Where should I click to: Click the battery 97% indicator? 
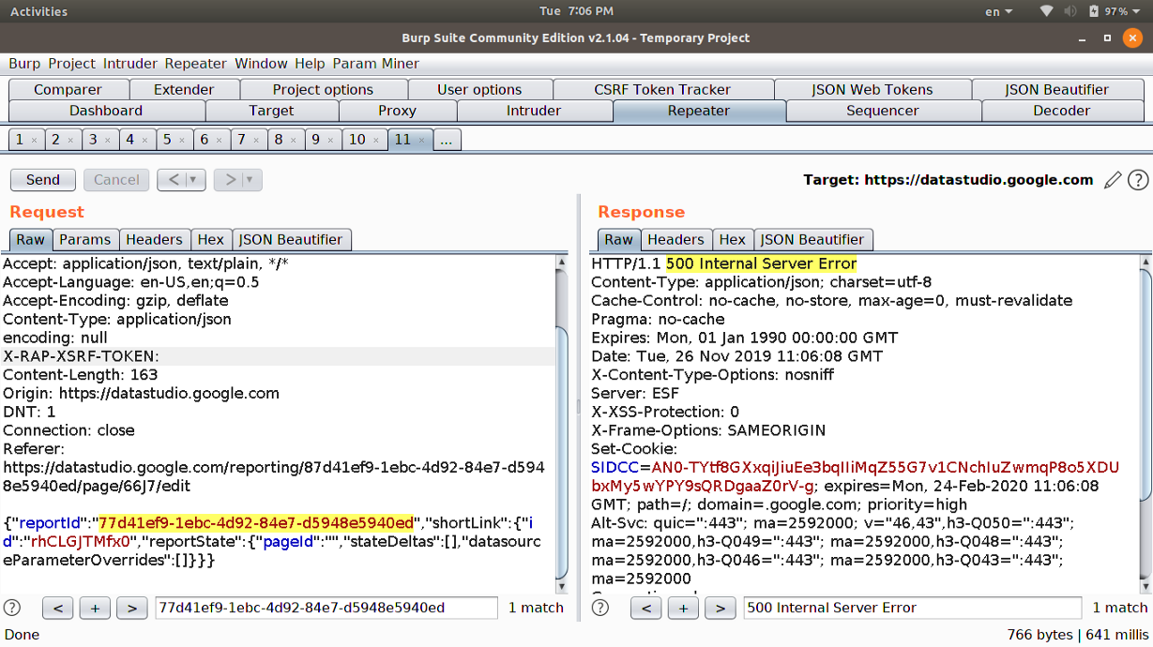pyautogui.click(x=1108, y=11)
